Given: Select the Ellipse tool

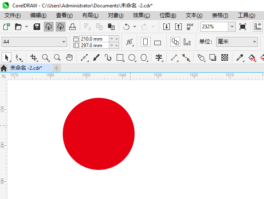Looking at the screenshot, I should point(132,57).
